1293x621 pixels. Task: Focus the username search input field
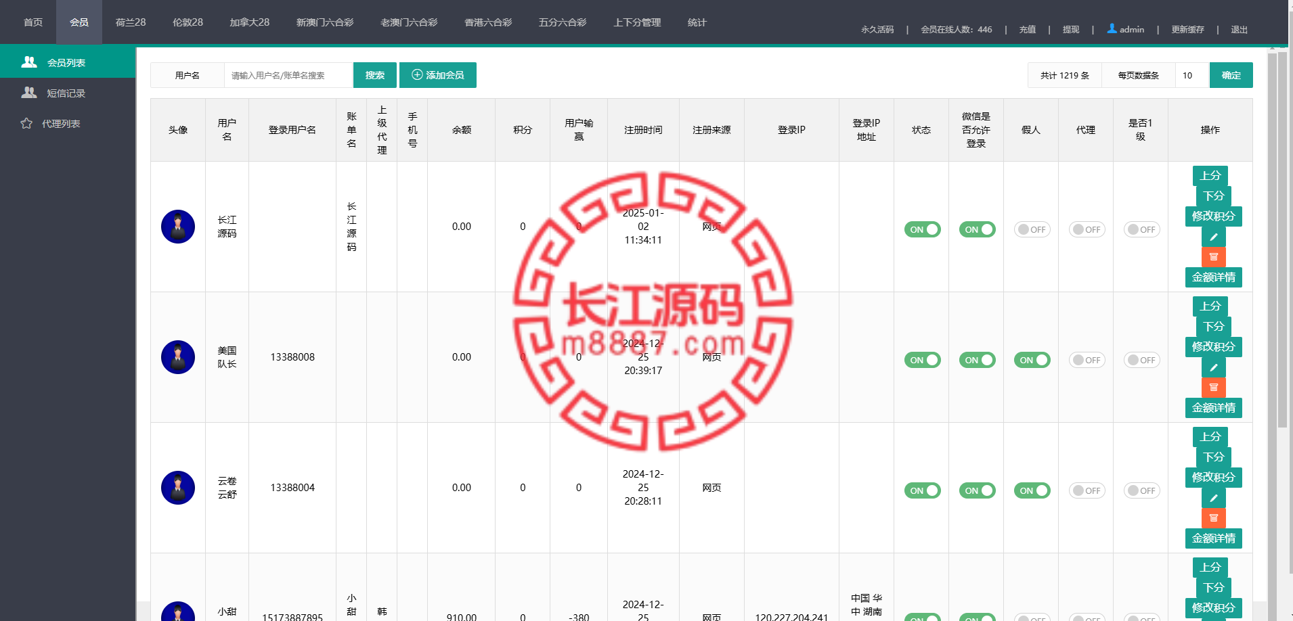coord(288,75)
